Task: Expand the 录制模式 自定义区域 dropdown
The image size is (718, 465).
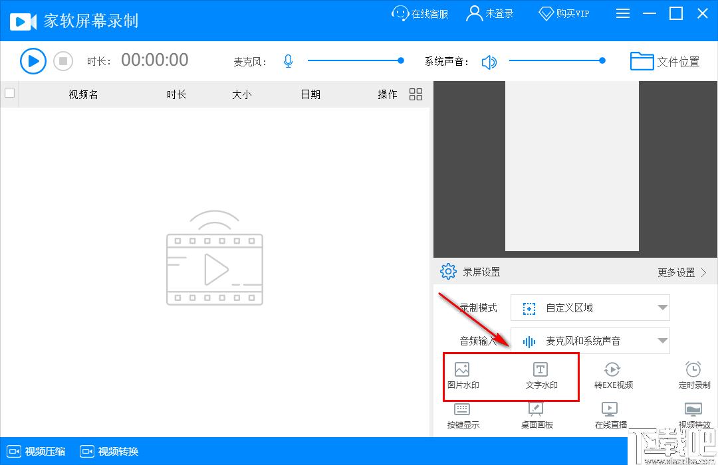Action: point(590,308)
